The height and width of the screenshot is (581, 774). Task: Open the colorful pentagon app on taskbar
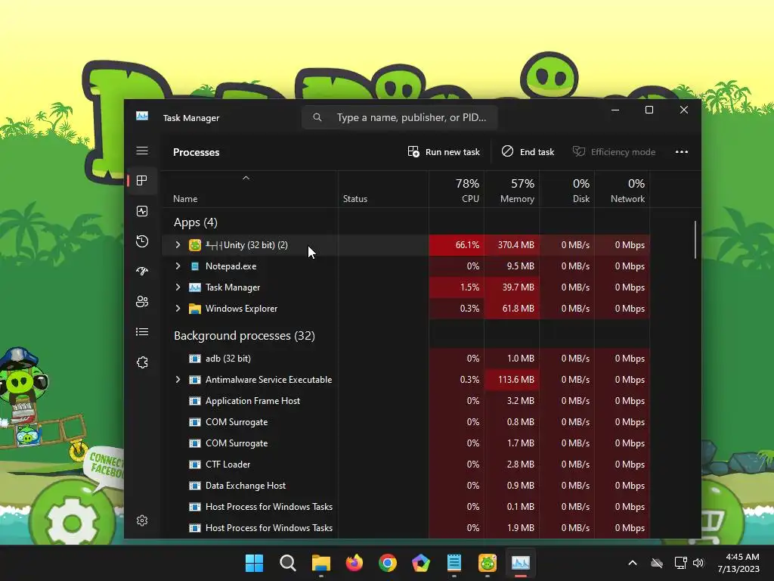[420, 563]
